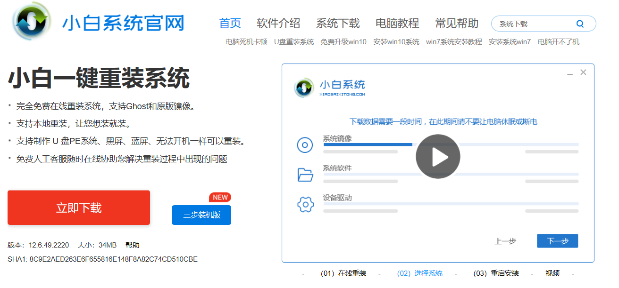The height and width of the screenshot is (288, 619).
Task: Click the red NEW badge above 三步装机版
Action: (x=220, y=197)
